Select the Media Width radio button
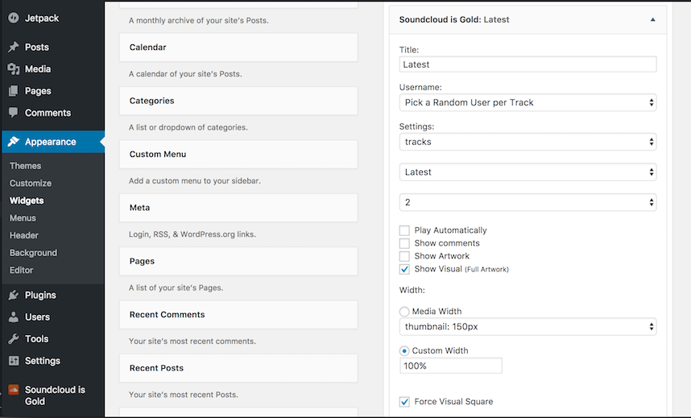This screenshot has width=691, height=418. point(404,312)
